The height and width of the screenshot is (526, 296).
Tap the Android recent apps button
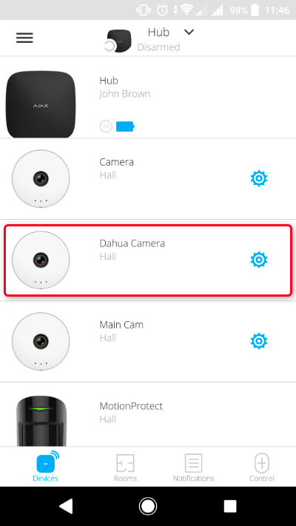point(230,506)
